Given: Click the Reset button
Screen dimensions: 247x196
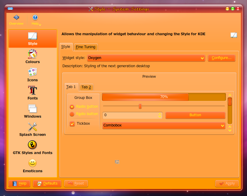Looking at the screenshot, I should [76, 184].
